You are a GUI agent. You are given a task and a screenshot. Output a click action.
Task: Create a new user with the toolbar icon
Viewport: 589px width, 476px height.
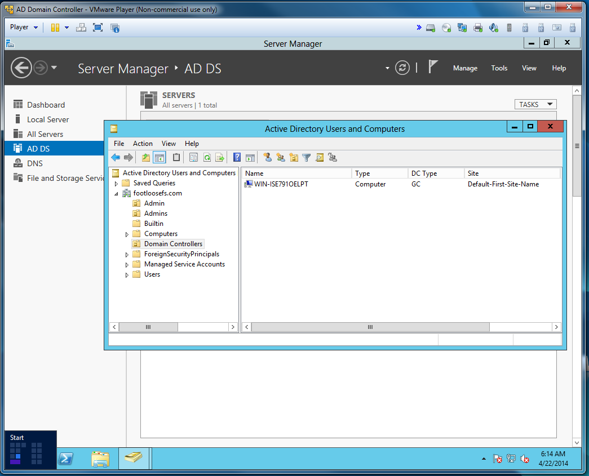[268, 158]
